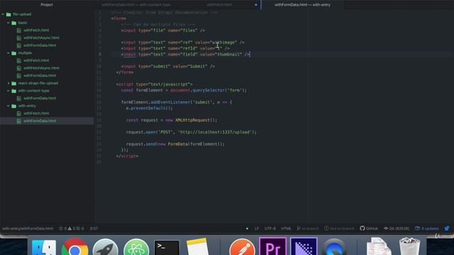454x255 pixels.
Task: Click the addEventListener('submit' code line
Action: pos(177,102)
